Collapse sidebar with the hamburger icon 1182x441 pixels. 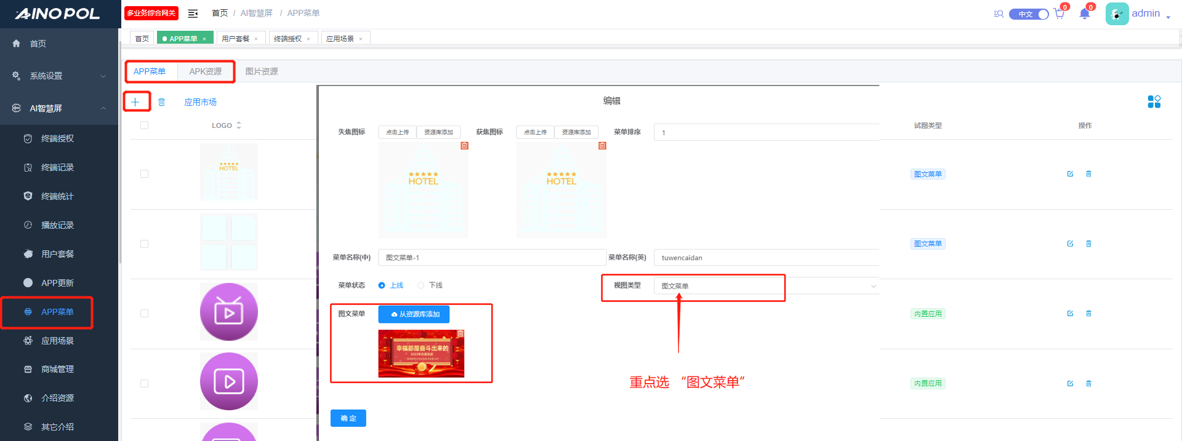(x=193, y=14)
